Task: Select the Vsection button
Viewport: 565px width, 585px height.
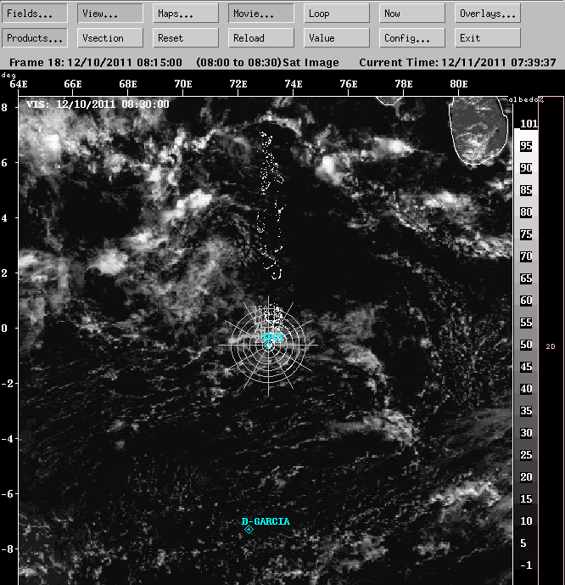Action: [110, 38]
